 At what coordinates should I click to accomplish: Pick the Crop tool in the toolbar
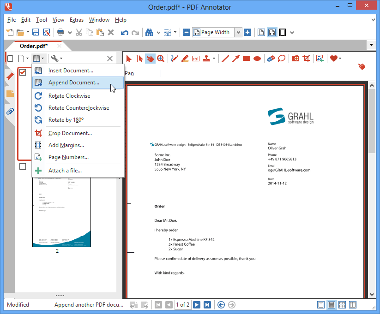pos(307,58)
